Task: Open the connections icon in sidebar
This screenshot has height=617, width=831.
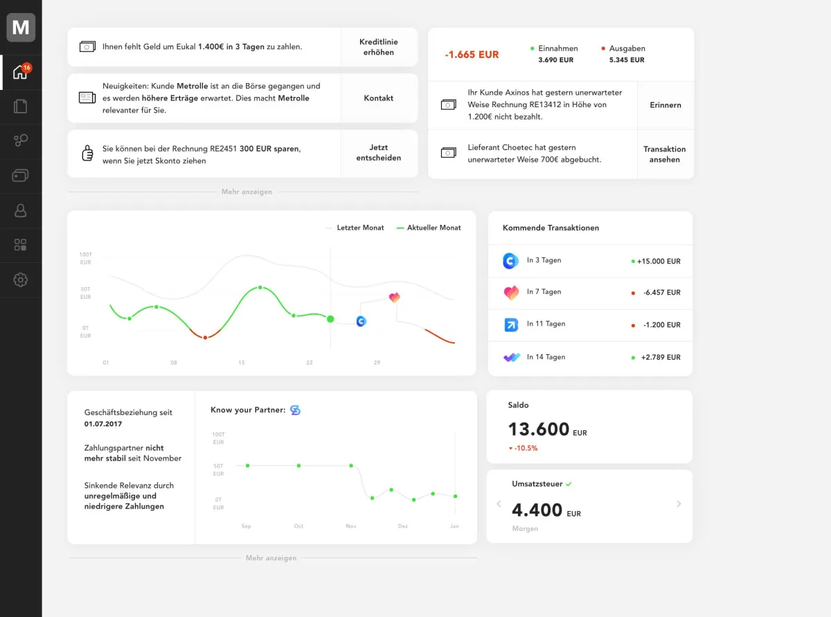Action: pyautogui.click(x=21, y=141)
